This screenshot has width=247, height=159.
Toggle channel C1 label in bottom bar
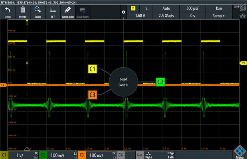(4, 155)
